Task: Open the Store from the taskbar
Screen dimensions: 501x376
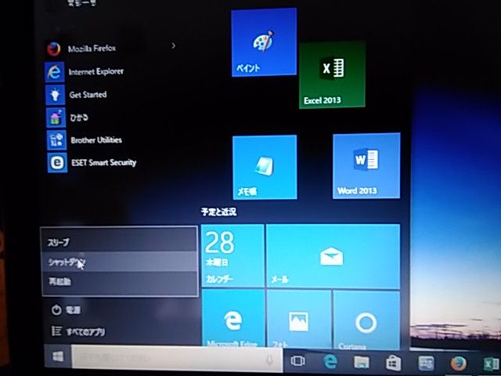Action: point(394,363)
